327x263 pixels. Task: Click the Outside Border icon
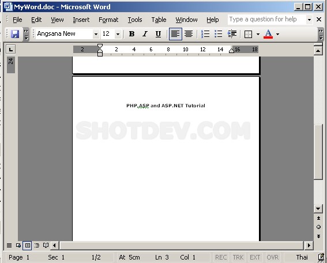248,34
